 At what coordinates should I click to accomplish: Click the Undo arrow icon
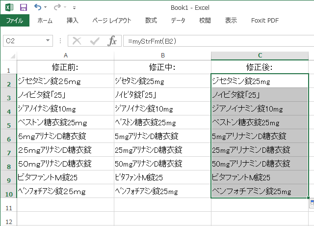[x=38, y=7]
